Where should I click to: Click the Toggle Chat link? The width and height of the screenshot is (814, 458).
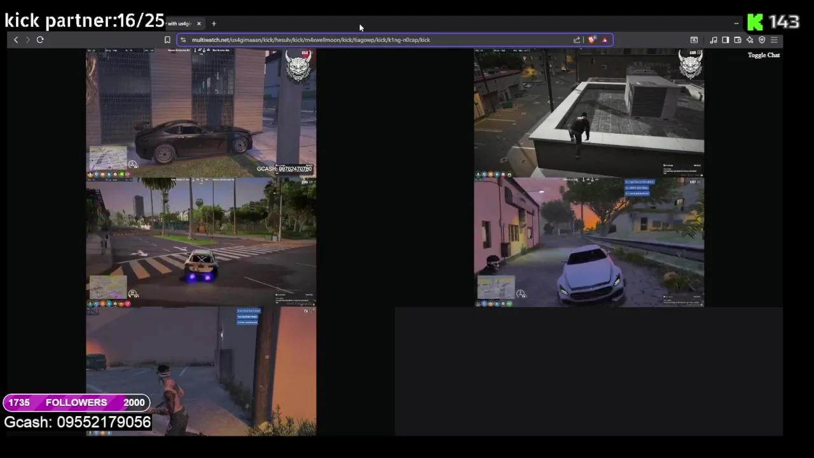(x=764, y=55)
